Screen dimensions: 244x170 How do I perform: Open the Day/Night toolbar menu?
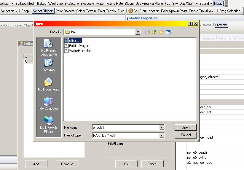click(x=189, y=4)
